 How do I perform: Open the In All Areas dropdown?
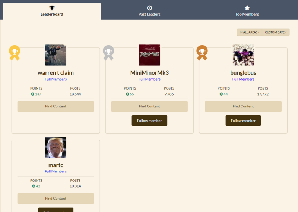click(249, 32)
